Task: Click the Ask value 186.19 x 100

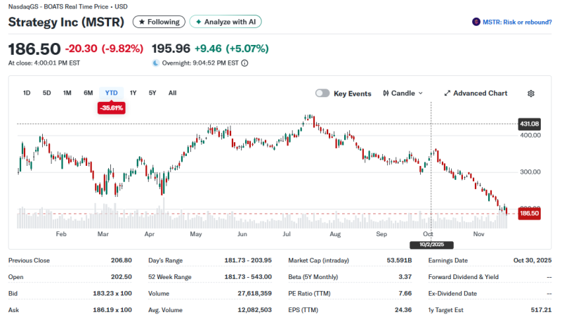Action: [x=112, y=310]
